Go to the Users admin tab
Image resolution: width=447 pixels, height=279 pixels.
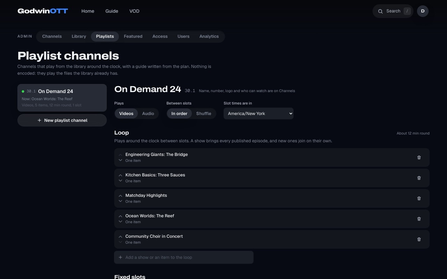click(x=183, y=36)
